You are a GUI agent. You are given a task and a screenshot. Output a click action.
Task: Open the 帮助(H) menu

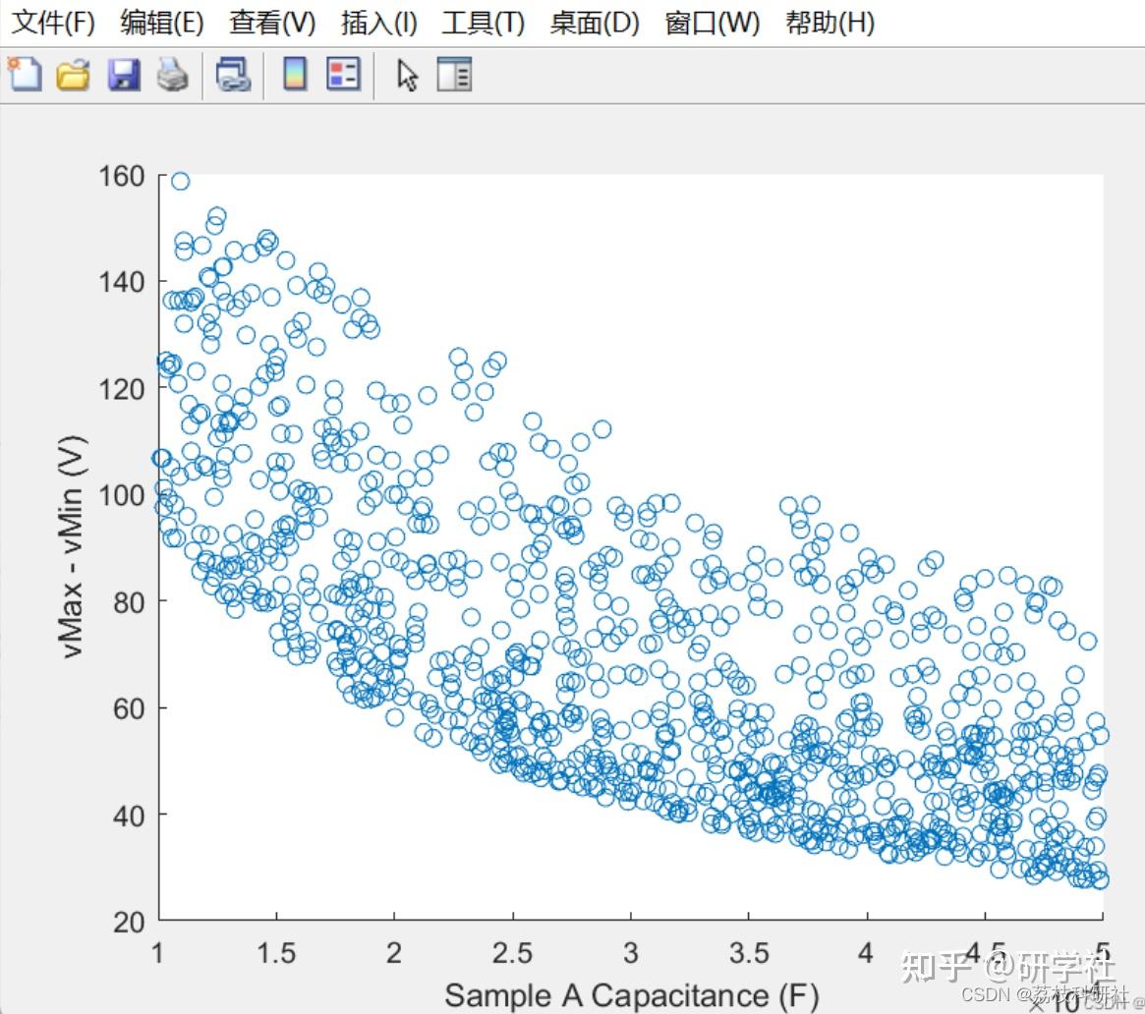[x=830, y=23]
